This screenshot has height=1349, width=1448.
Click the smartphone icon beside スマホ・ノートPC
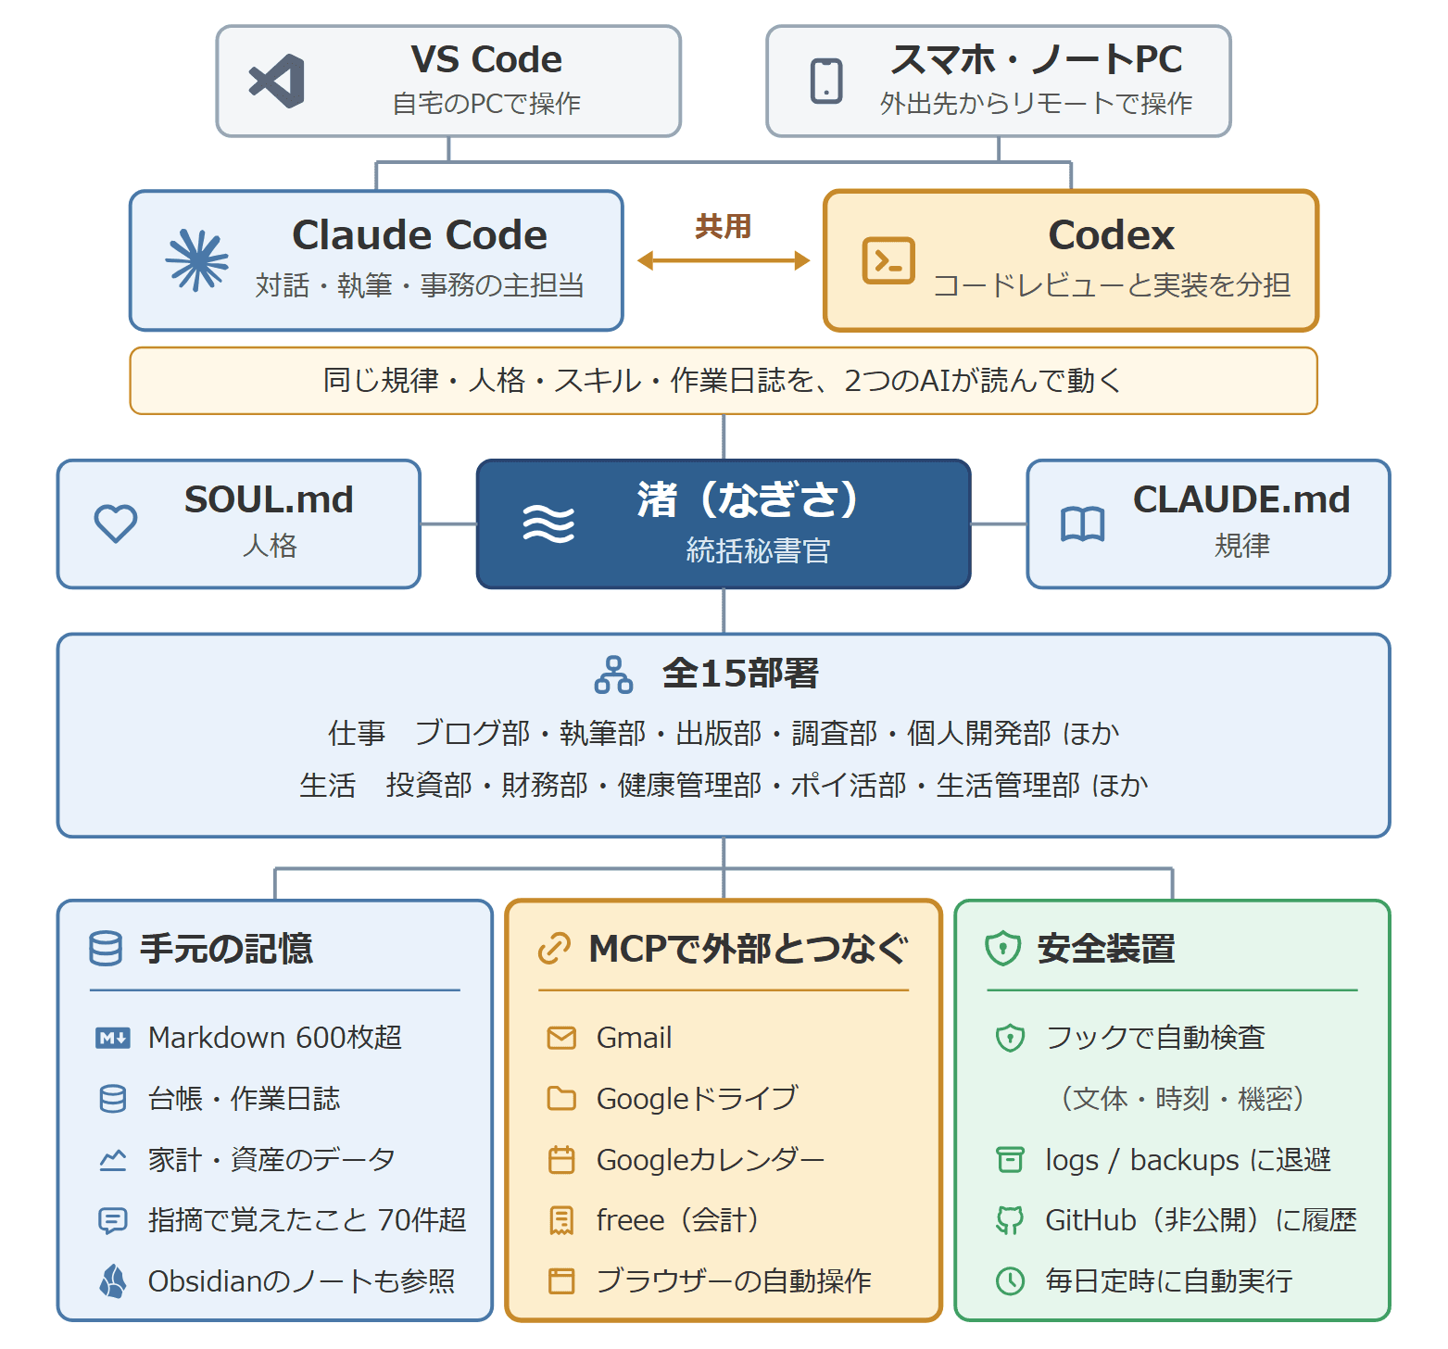coord(826,81)
